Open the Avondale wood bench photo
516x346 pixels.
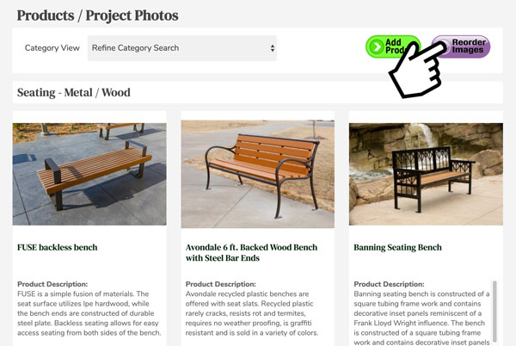[x=258, y=174]
